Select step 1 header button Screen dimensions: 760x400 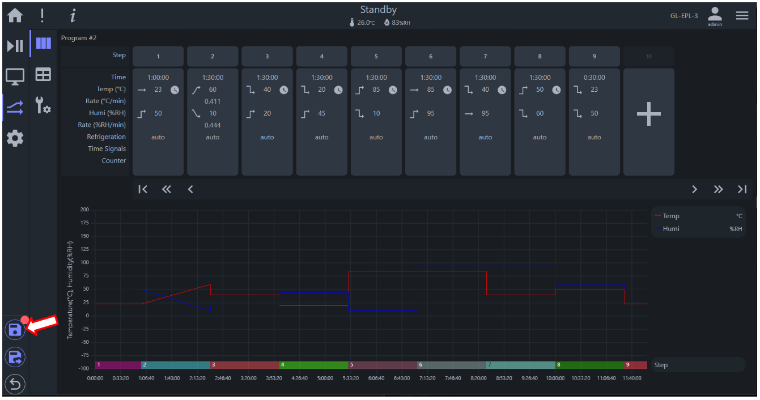coord(158,57)
